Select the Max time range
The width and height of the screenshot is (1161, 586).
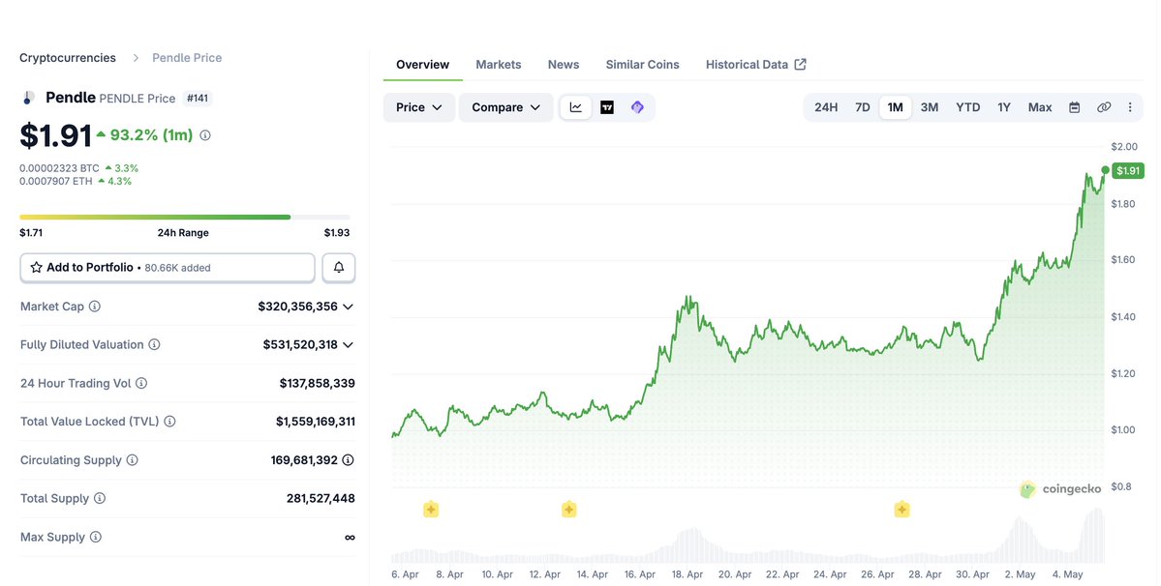1040,107
